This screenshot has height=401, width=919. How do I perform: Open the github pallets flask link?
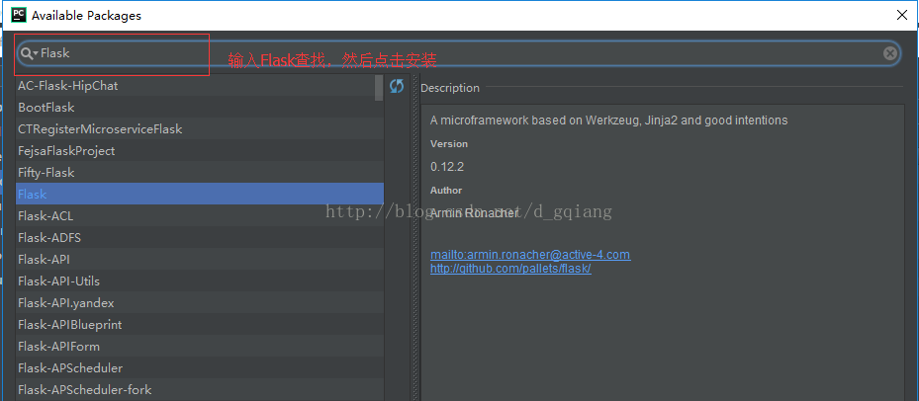tap(510, 269)
